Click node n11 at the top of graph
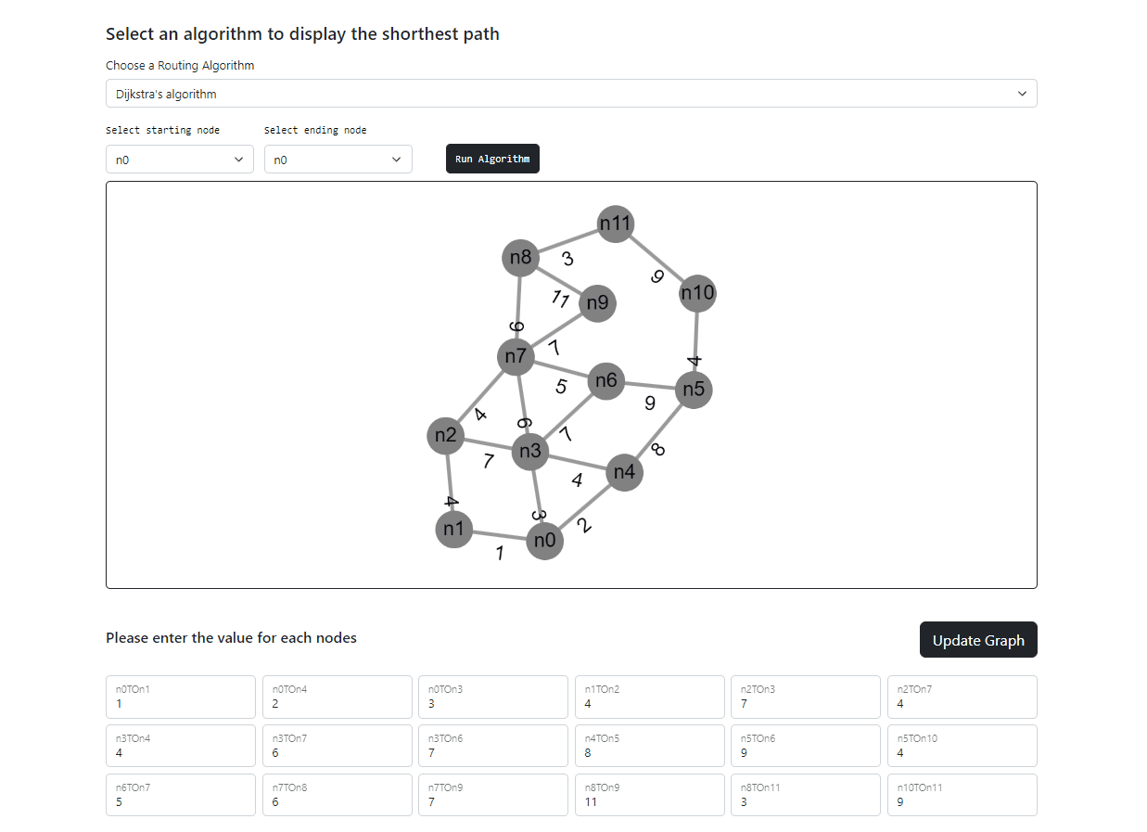The width and height of the screenshot is (1147, 832). [x=615, y=223]
